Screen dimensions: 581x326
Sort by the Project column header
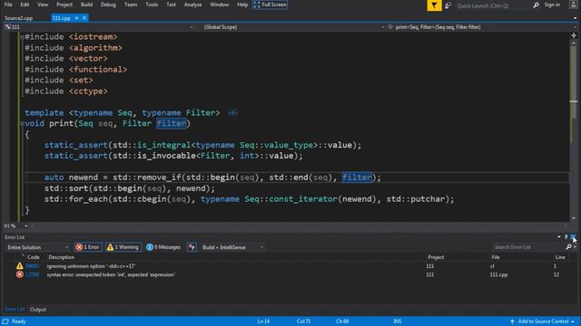point(436,257)
